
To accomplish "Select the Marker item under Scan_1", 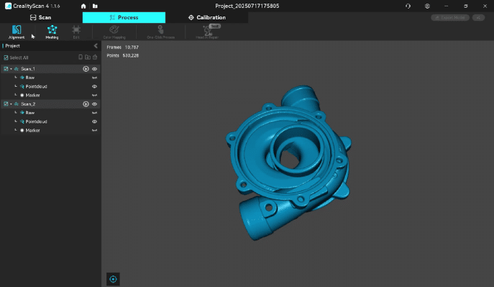I will (32, 95).
